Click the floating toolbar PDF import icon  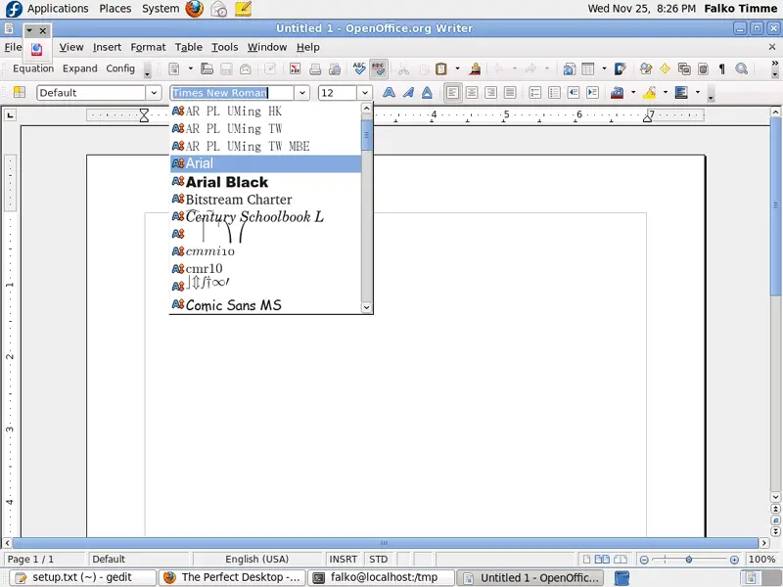36,49
